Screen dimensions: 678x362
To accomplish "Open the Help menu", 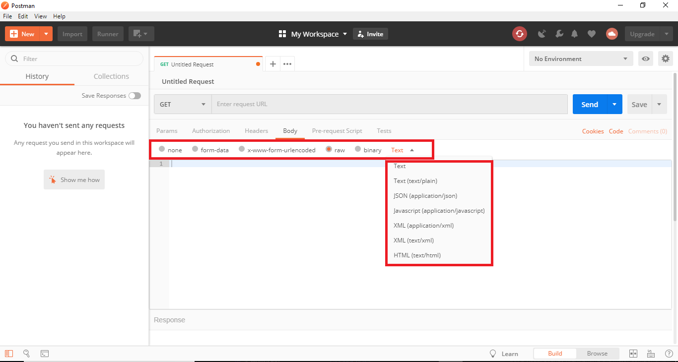I will [x=59, y=16].
